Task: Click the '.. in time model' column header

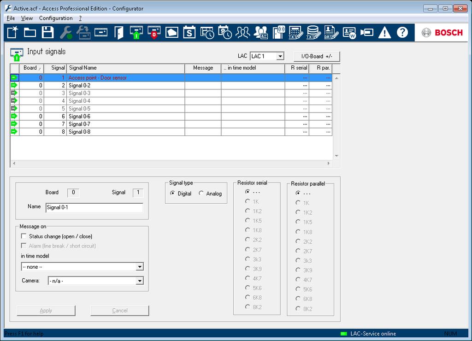Action: (253, 68)
